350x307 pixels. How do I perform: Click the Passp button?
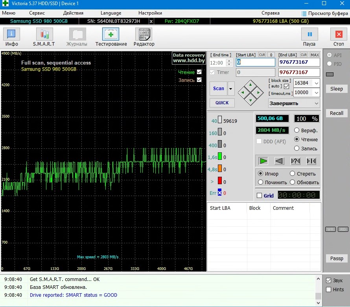(x=336, y=258)
